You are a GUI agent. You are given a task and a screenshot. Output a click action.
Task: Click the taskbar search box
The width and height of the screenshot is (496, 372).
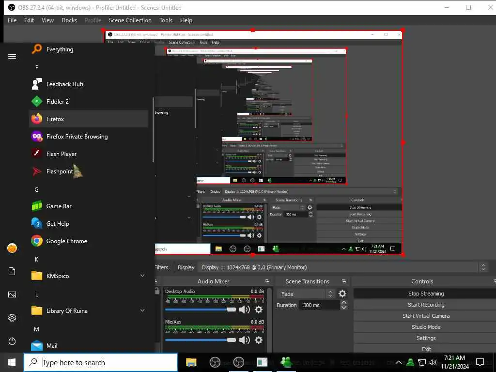click(101, 362)
